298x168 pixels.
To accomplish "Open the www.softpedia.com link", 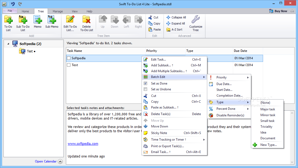I will click(x=83, y=144).
